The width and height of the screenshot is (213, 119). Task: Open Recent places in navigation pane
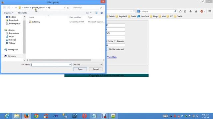click(15, 23)
